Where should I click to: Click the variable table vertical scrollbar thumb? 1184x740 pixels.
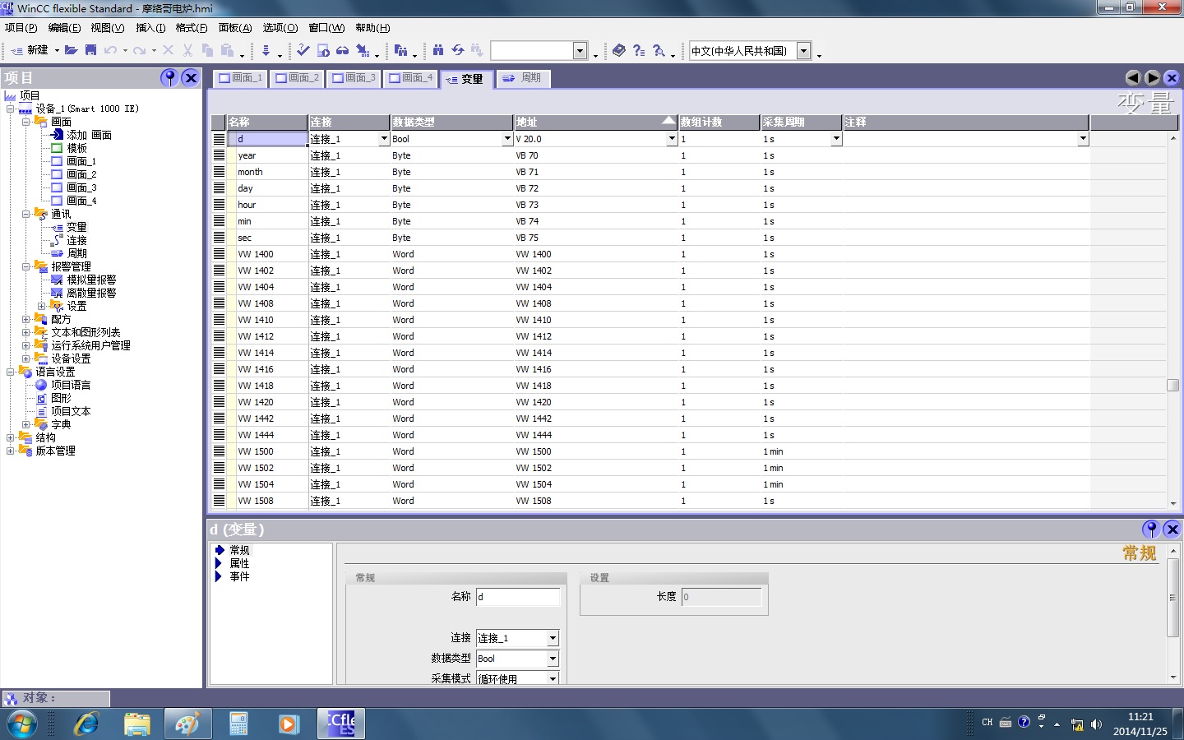click(x=1173, y=385)
